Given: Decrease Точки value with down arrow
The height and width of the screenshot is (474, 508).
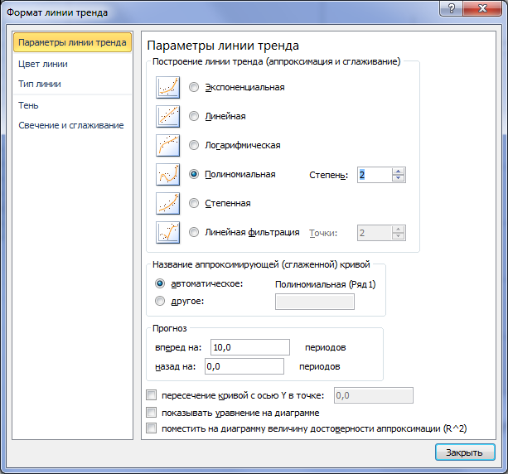Looking at the screenshot, I should (398, 236).
